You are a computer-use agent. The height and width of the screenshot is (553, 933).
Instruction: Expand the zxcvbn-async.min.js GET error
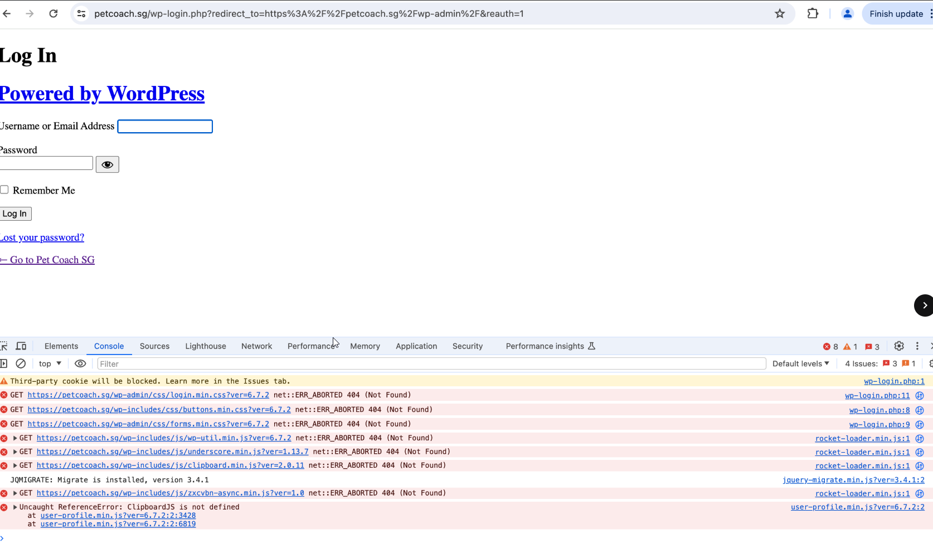coord(15,493)
